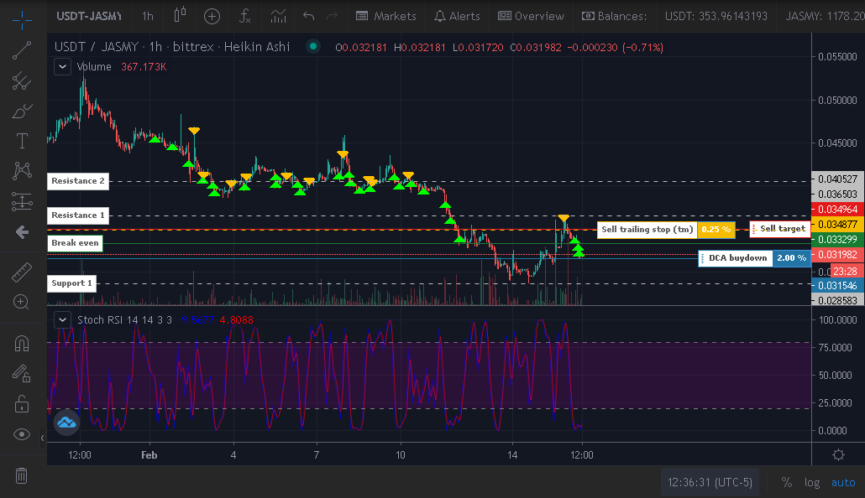Screen dimensions: 865x498
Task: Collapse the Stoch RSI indicator legend
Action: click(x=62, y=319)
